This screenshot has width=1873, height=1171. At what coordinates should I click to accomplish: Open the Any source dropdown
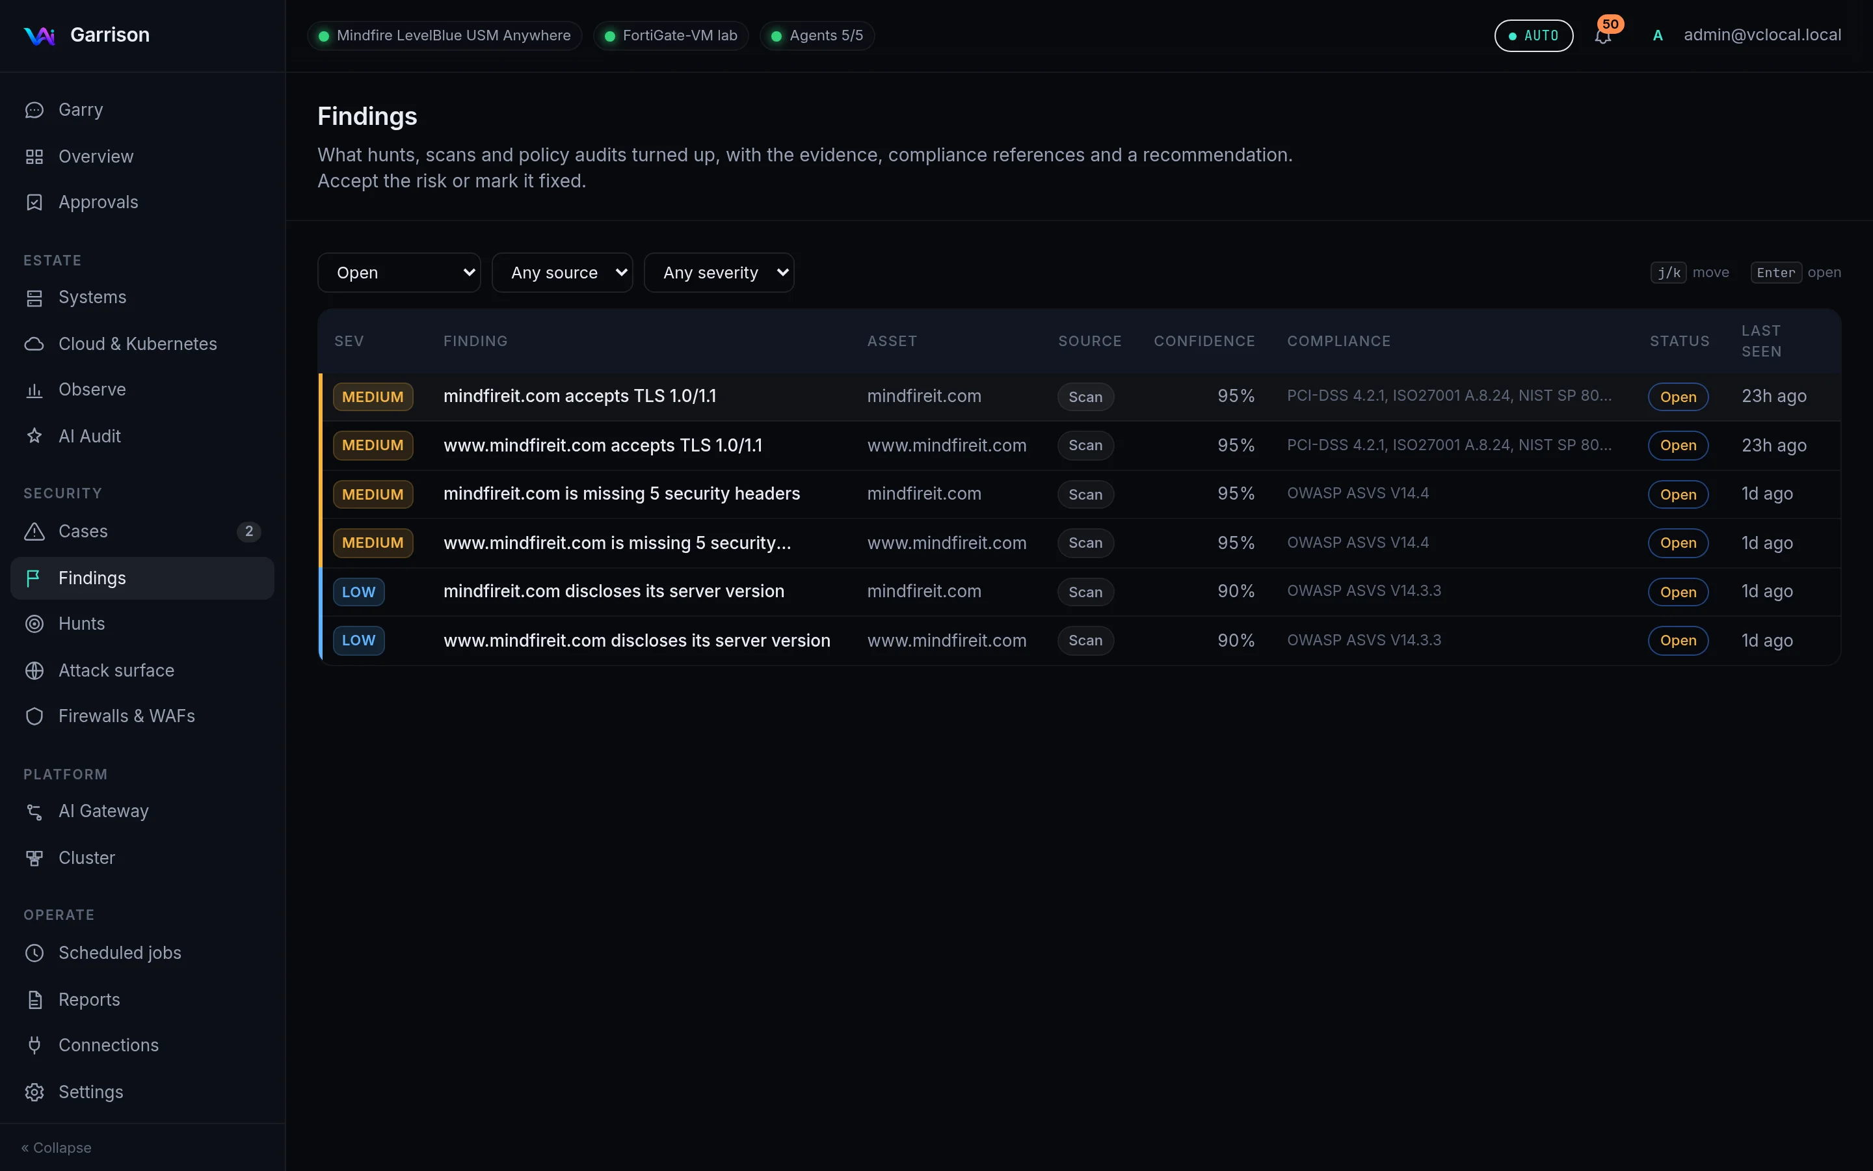click(x=562, y=273)
